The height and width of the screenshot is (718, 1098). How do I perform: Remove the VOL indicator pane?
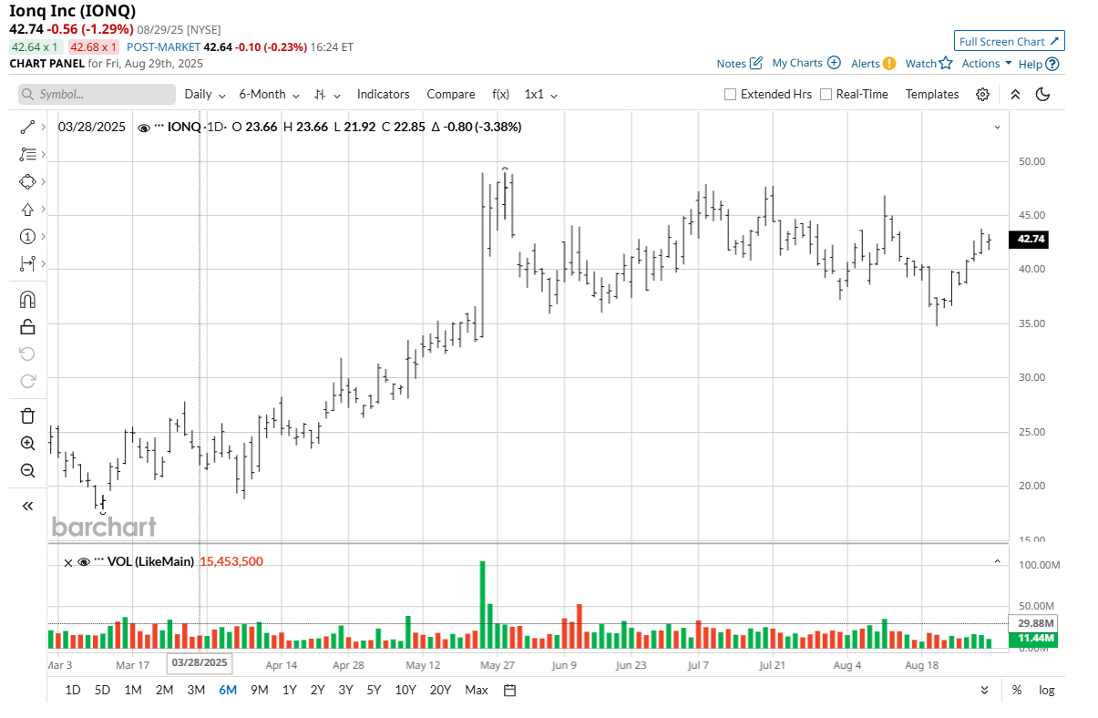click(67, 562)
